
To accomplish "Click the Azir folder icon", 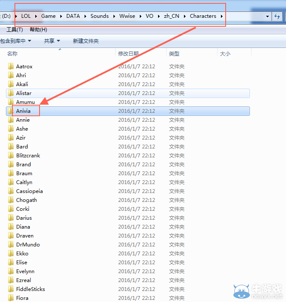I will click(11, 138).
